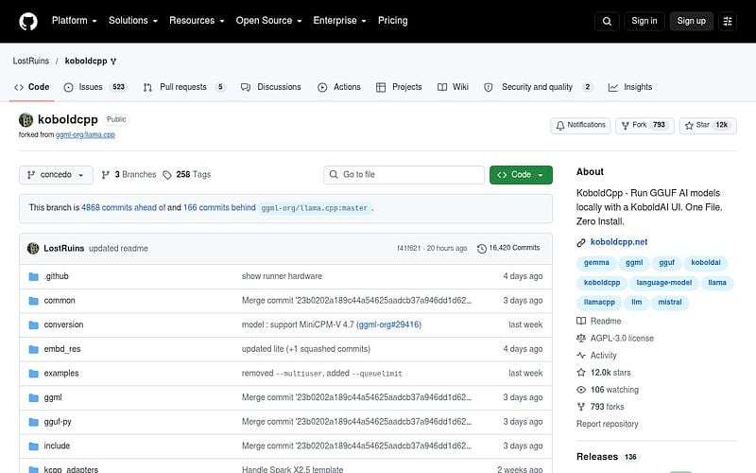Open the 166 commits behind link
This screenshot has height=473, width=756.
pyautogui.click(x=219, y=207)
